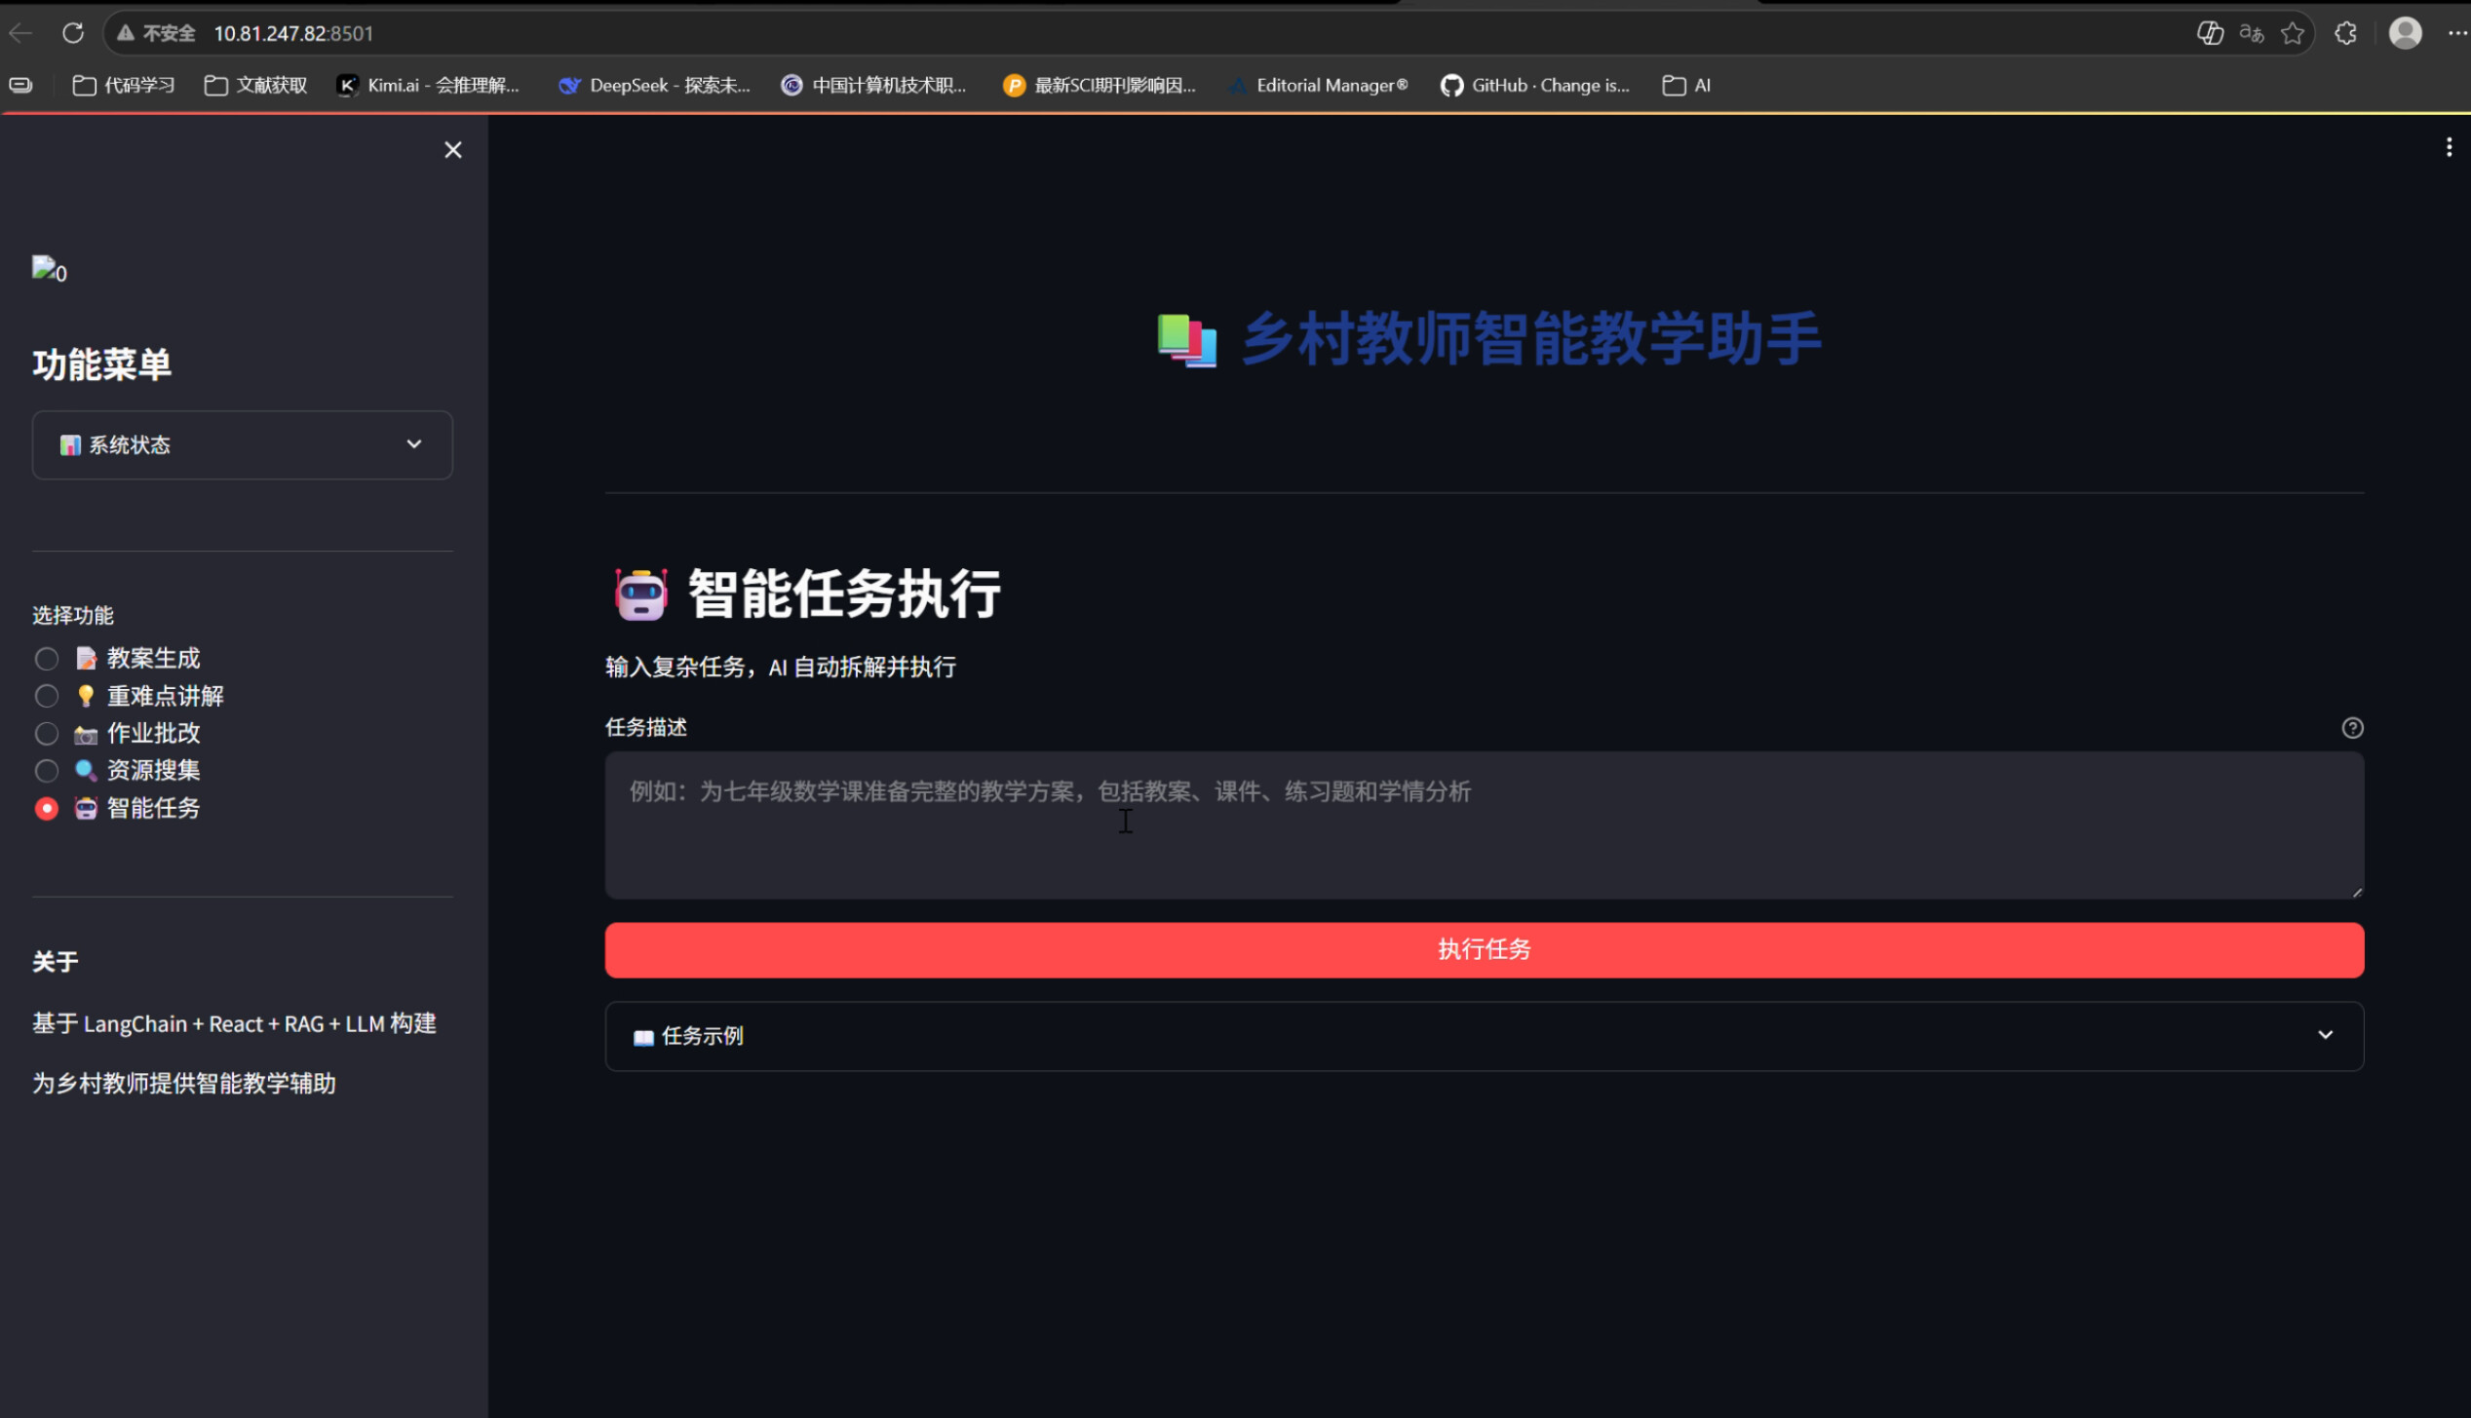Expand the 任务示例 section

pos(1483,1036)
